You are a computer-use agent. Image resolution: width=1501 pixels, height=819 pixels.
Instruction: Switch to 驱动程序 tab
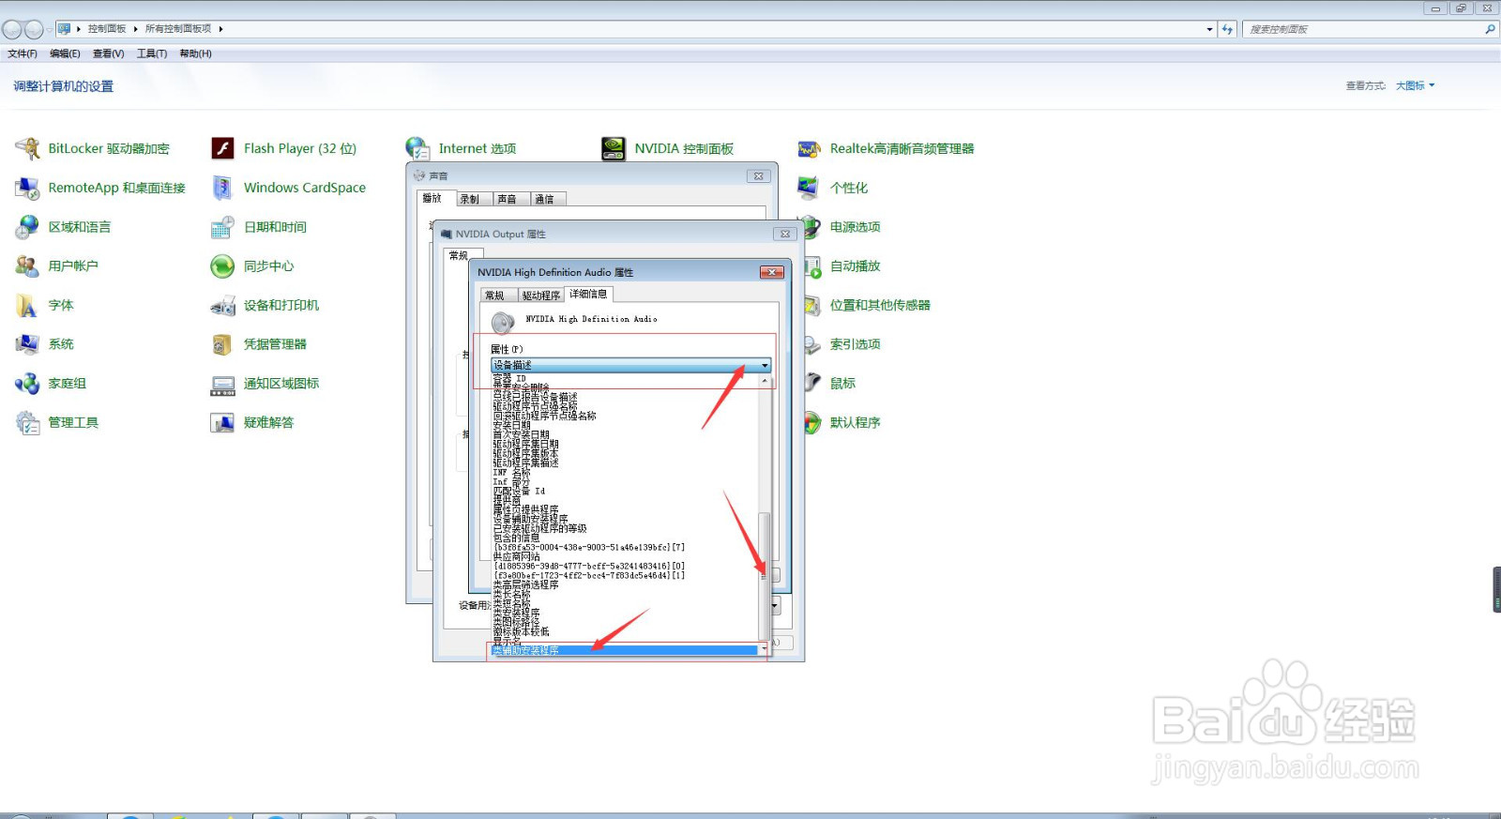click(541, 296)
